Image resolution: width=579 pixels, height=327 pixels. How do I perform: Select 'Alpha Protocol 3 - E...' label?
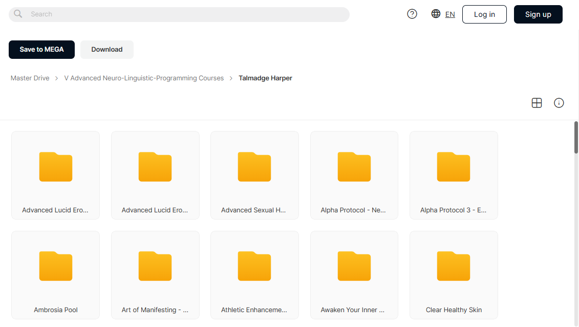click(x=454, y=210)
